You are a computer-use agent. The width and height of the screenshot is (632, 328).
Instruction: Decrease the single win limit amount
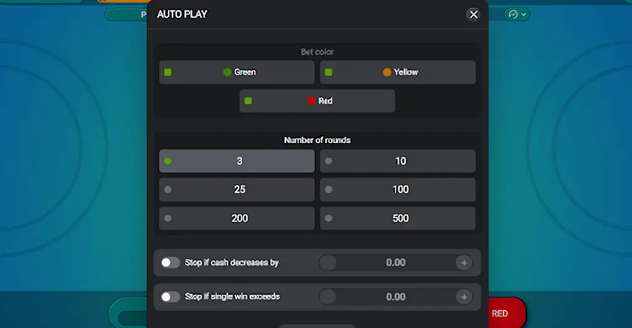pyautogui.click(x=328, y=297)
